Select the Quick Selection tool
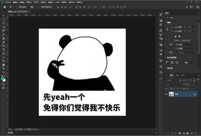Image resolution: width=201 pixels, height=136 pixels. pyautogui.click(x=3, y=27)
